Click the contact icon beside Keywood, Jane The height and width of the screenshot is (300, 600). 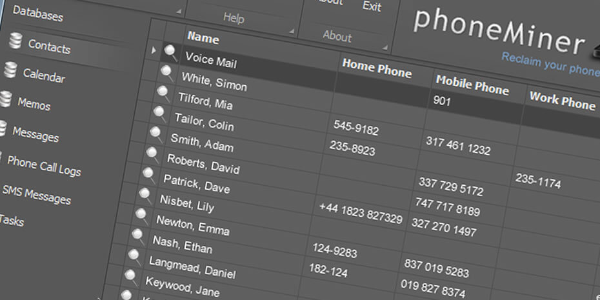(x=130, y=279)
